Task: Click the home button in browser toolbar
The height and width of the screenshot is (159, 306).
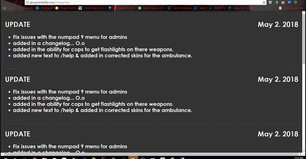Action: pyautogui.click(x=21, y=2)
